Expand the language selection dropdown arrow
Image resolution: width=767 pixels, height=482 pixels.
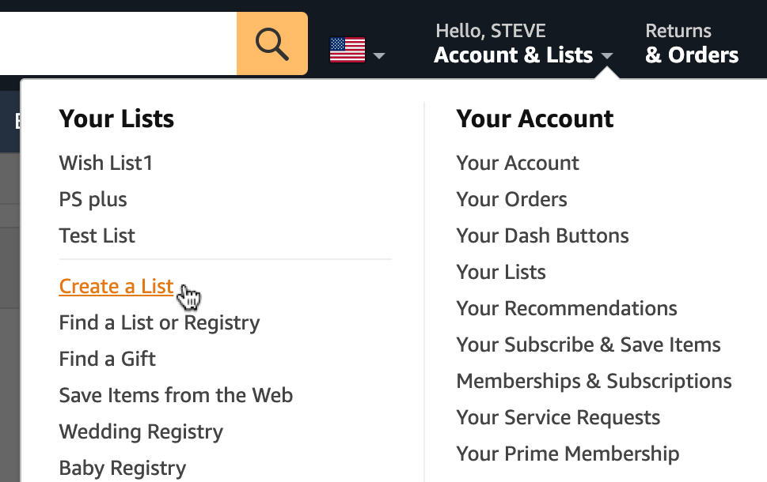pyautogui.click(x=378, y=55)
